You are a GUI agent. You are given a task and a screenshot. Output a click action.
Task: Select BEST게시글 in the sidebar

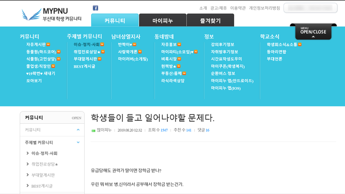[42, 186]
